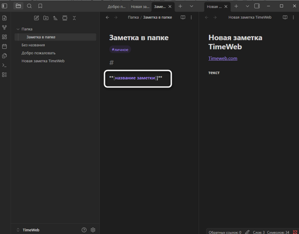The width and height of the screenshot is (299, 234).
Task: Toggle the right sidebar panel
Action: tap(257, 6)
